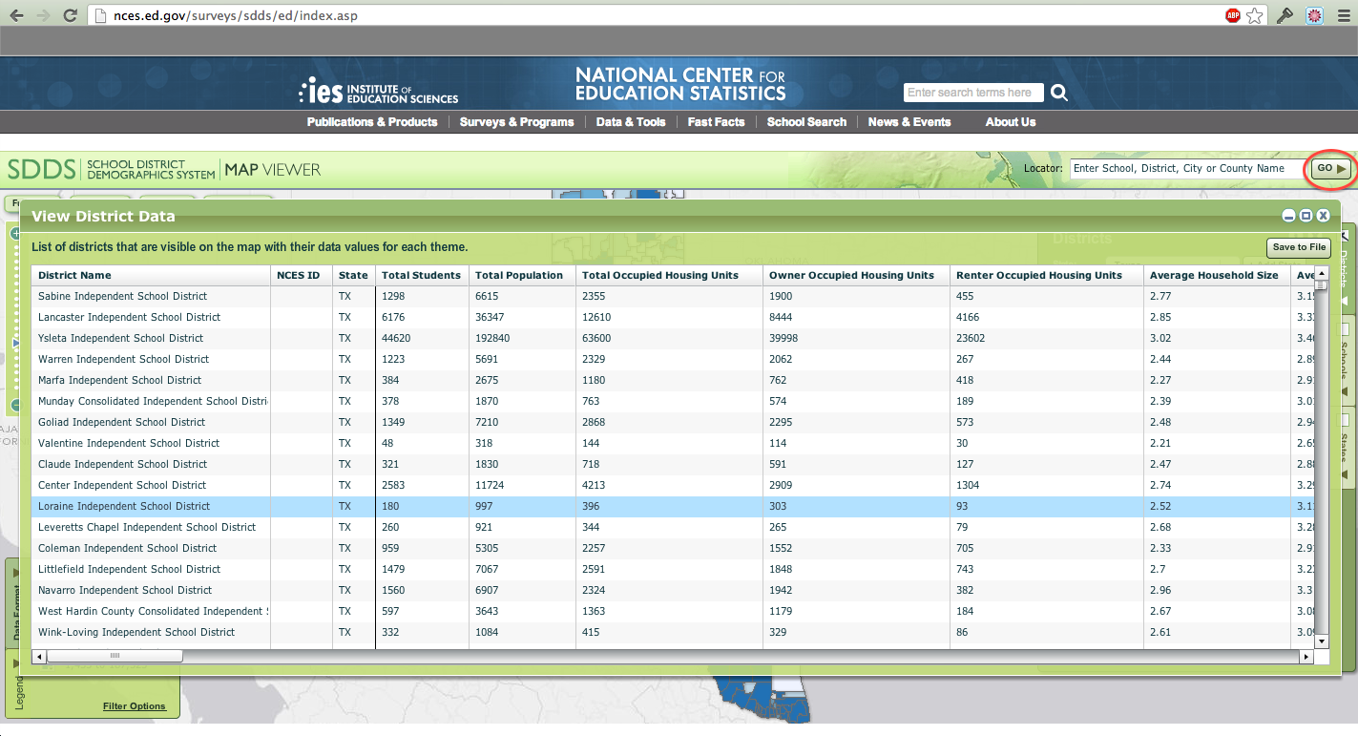The height and width of the screenshot is (736, 1358).
Task: Click the IES Institute of Education Sciences logo
Action: coord(378,90)
